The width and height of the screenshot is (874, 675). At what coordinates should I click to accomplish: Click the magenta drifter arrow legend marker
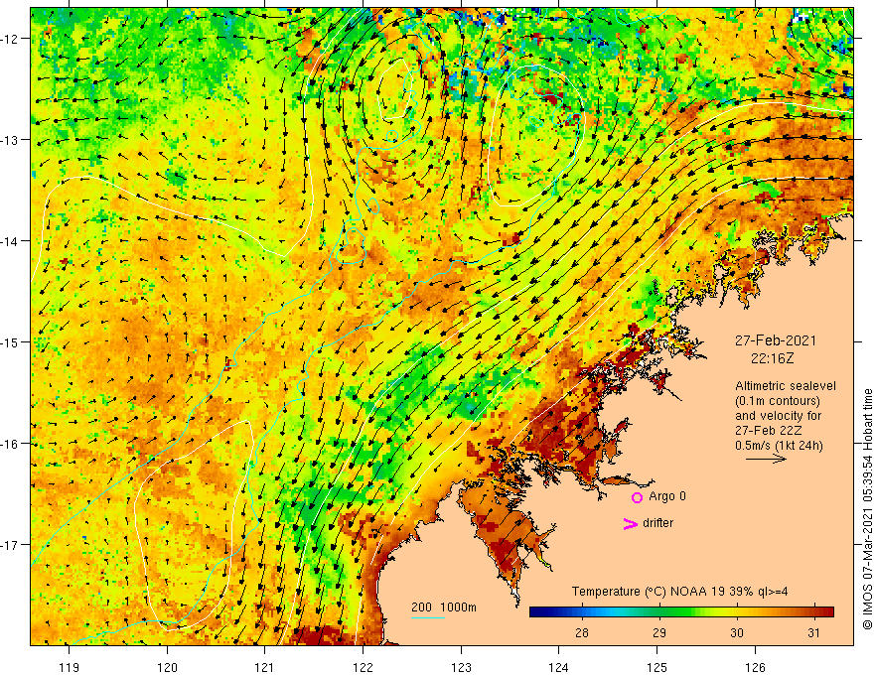pyautogui.click(x=631, y=523)
